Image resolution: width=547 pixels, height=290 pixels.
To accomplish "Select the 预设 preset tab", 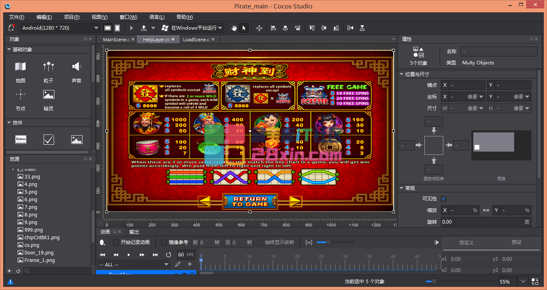I will pos(516,242).
